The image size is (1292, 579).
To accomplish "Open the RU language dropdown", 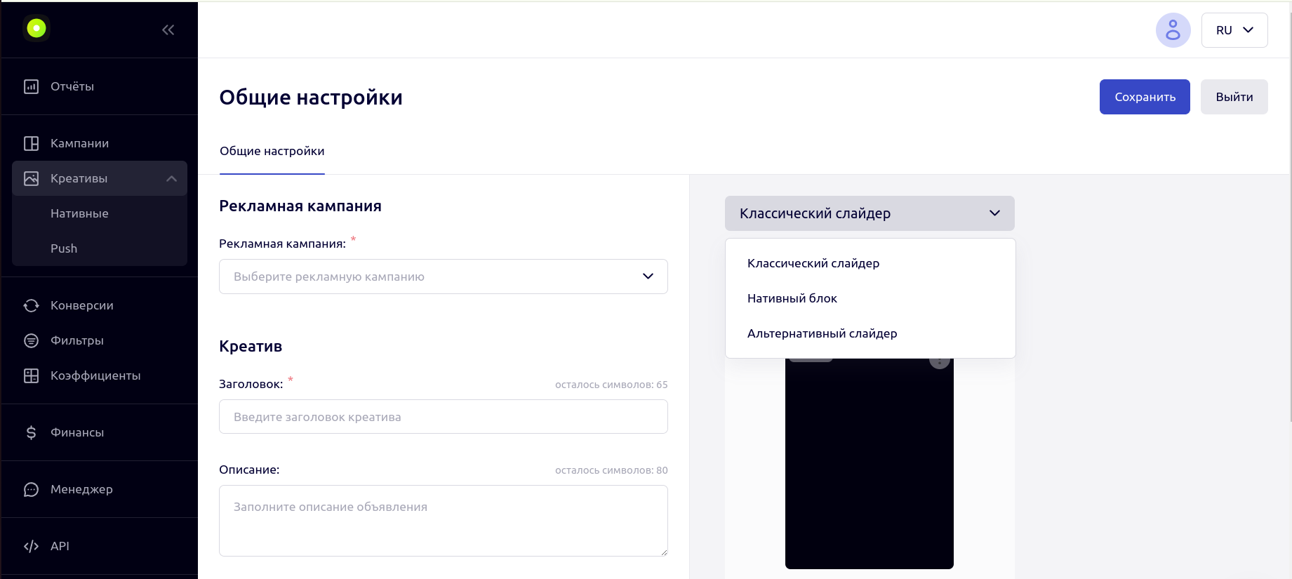I will (x=1234, y=30).
